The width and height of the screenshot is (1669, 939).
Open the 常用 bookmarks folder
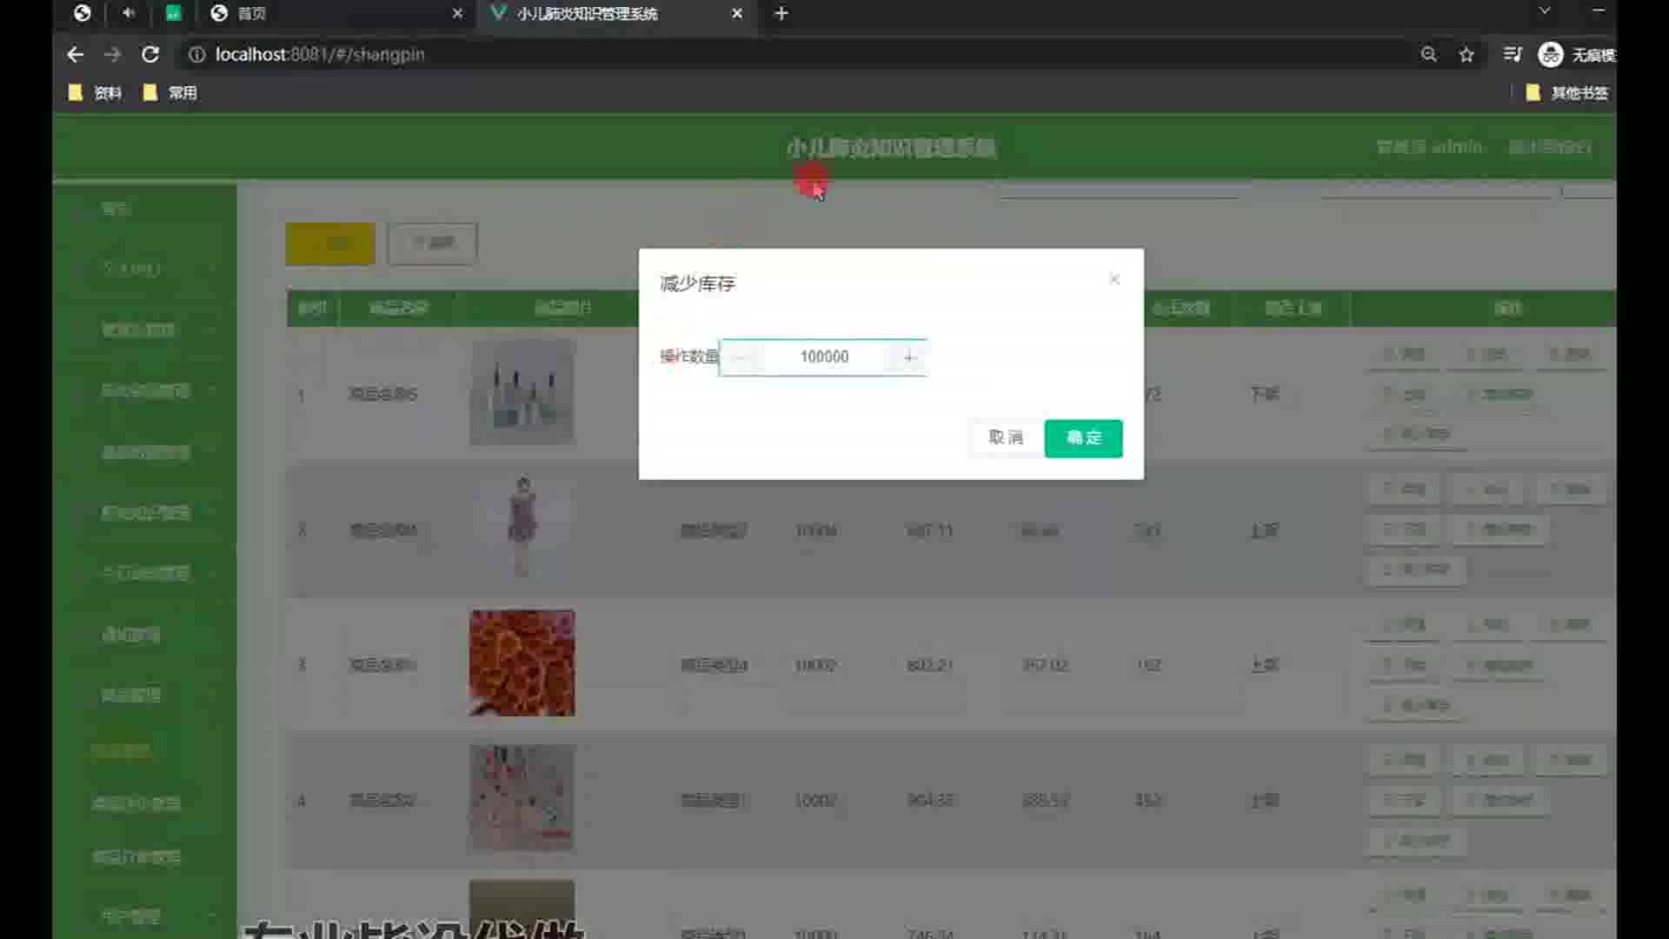tap(170, 92)
